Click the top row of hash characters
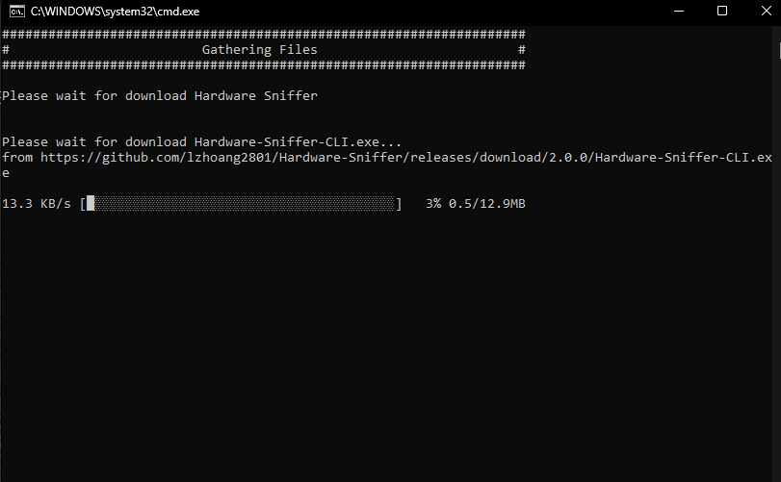781x482 pixels. (264, 35)
